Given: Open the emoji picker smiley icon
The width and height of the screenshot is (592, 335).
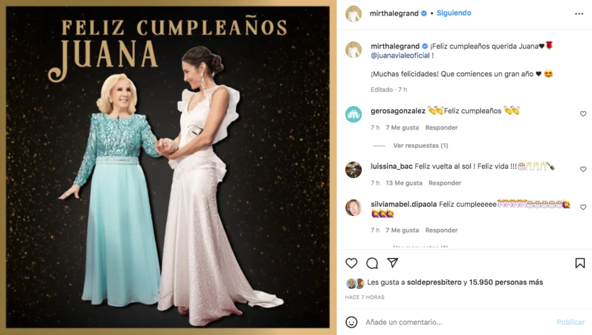Looking at the screenshot, I should pyautogui.click(x=351, y=322).
